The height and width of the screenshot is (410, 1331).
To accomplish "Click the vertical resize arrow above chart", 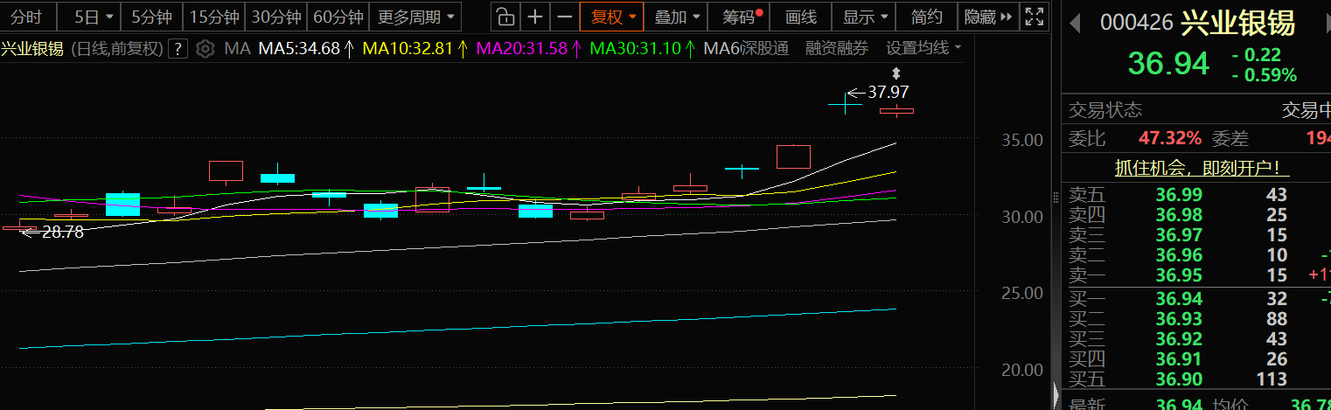I will [895, 74].
